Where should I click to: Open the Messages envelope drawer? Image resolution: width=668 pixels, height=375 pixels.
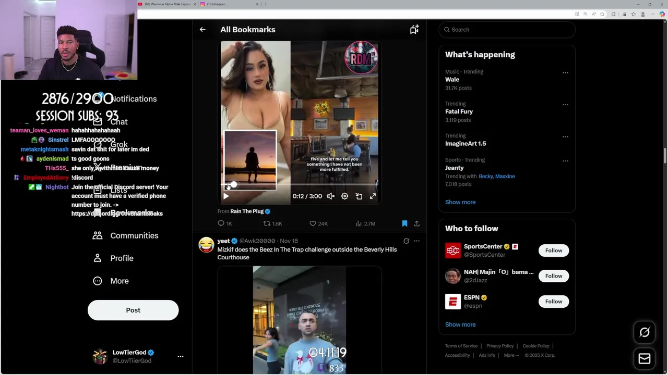click(x=645, y=359)
